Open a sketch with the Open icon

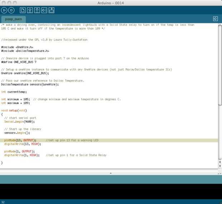pyautogui.click(x=30, y=10)
